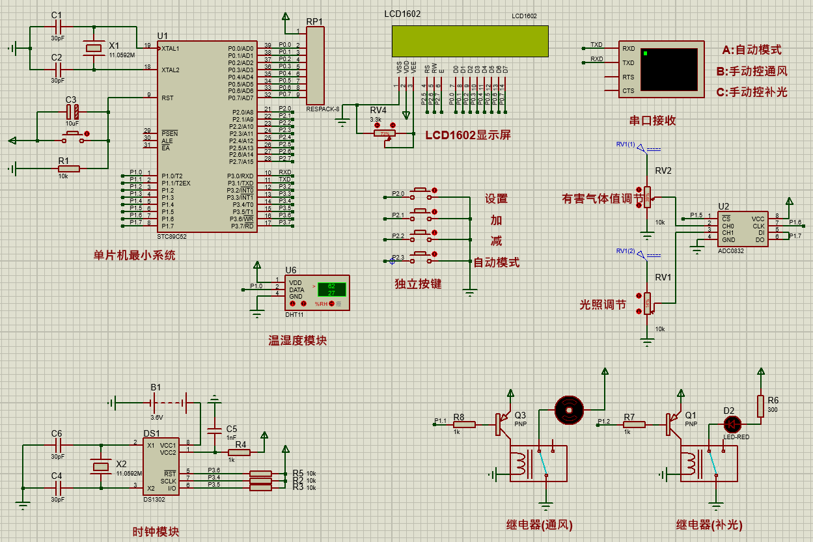
Task: Click the X1 crystal oscillator
Action: click(94, 47)
